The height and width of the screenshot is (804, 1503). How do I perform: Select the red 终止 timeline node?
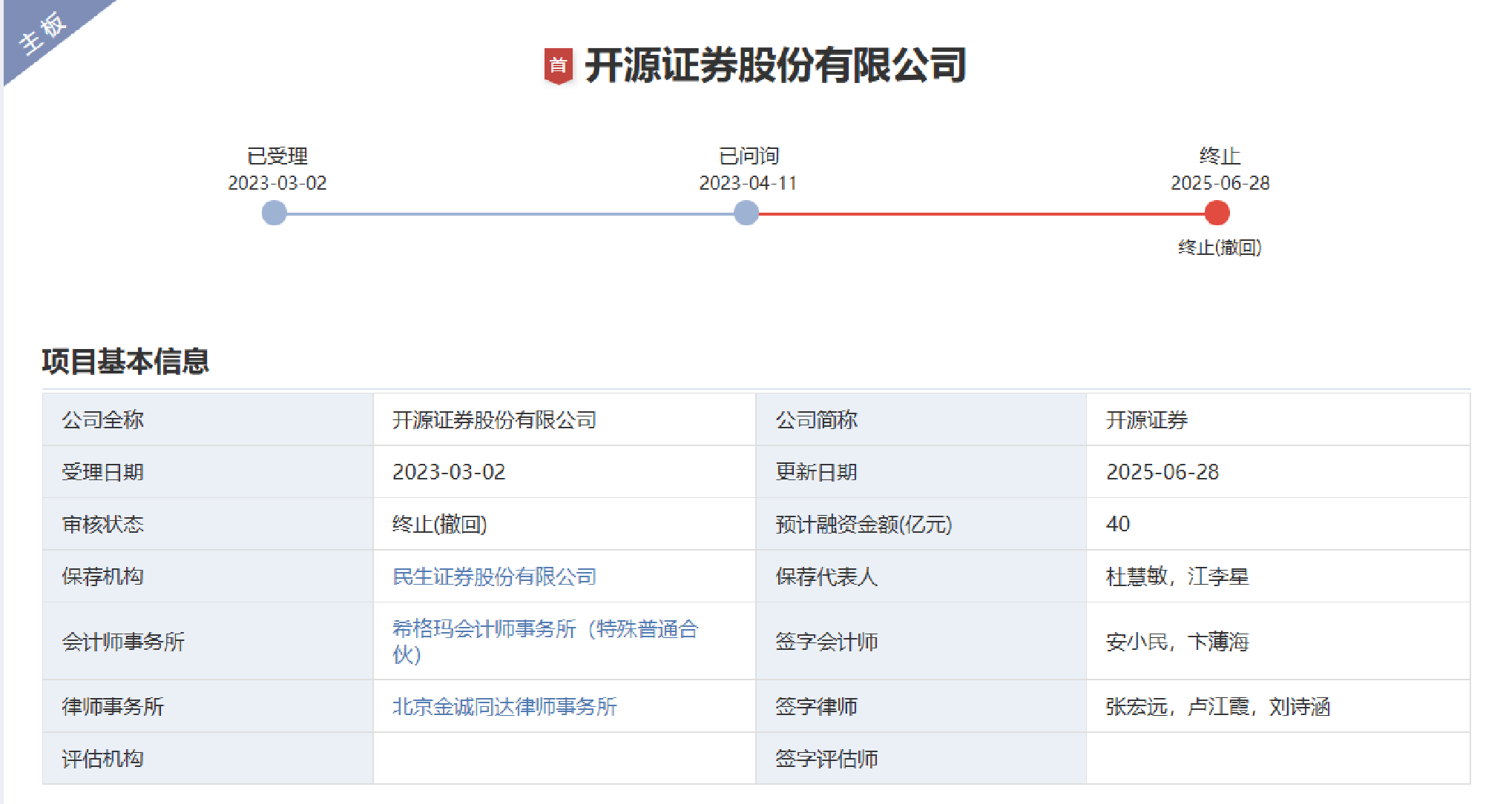(x=1217, y=213)
